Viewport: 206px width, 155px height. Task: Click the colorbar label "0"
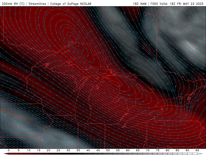coord(9,150)
